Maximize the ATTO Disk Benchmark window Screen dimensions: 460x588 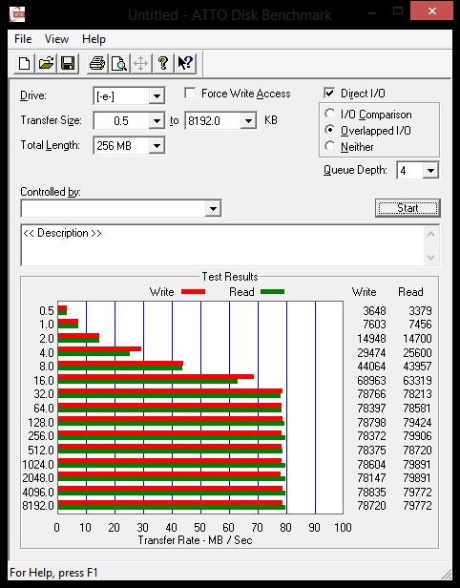click(398, 11)
